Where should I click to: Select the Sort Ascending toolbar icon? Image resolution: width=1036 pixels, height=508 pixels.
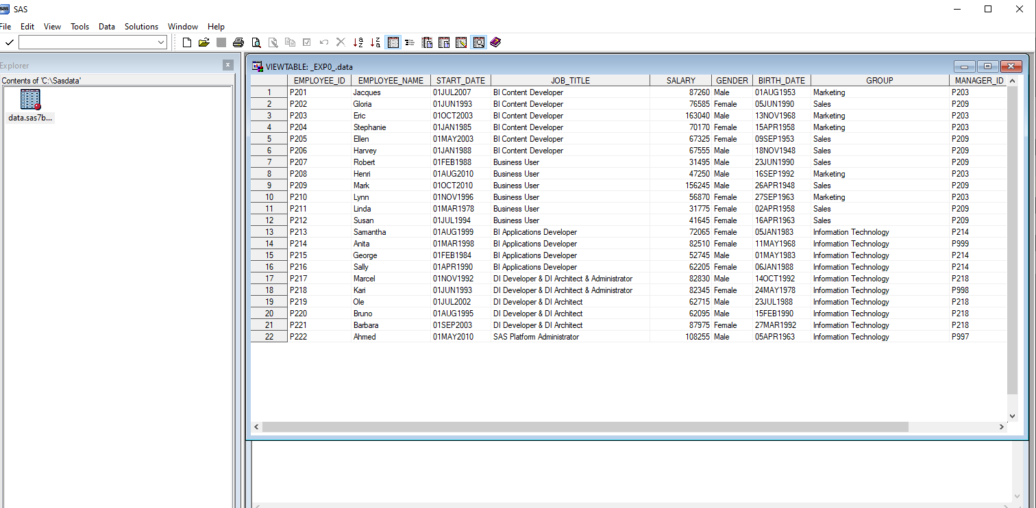pyautogui.click(x=358, y=42)
